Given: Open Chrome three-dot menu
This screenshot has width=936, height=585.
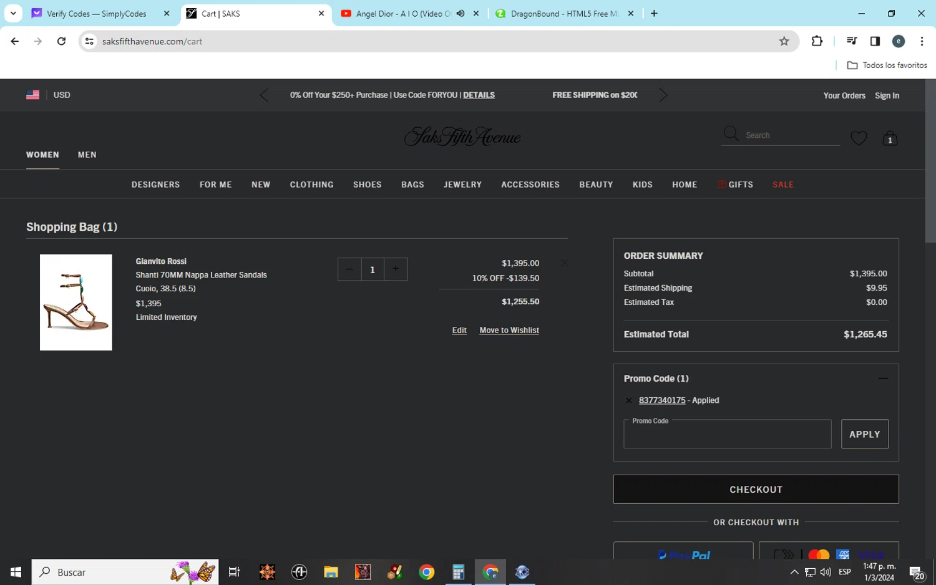Looking at the screenshot, I should (x=922, y=41).
